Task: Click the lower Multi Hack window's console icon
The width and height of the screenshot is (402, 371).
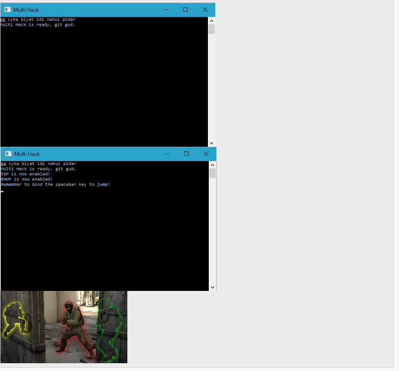Action: 9,154
